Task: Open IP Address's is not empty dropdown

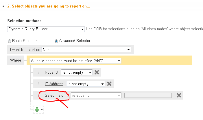Action: [85, 84]
